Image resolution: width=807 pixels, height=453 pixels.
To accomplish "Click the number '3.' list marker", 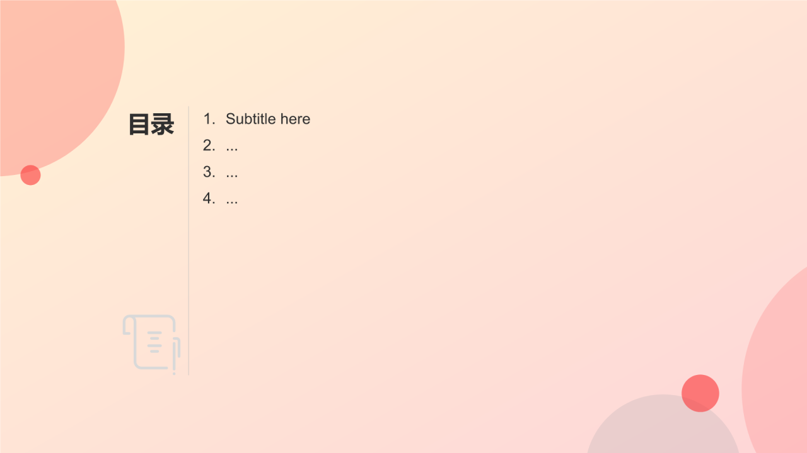I will point(209,172).
